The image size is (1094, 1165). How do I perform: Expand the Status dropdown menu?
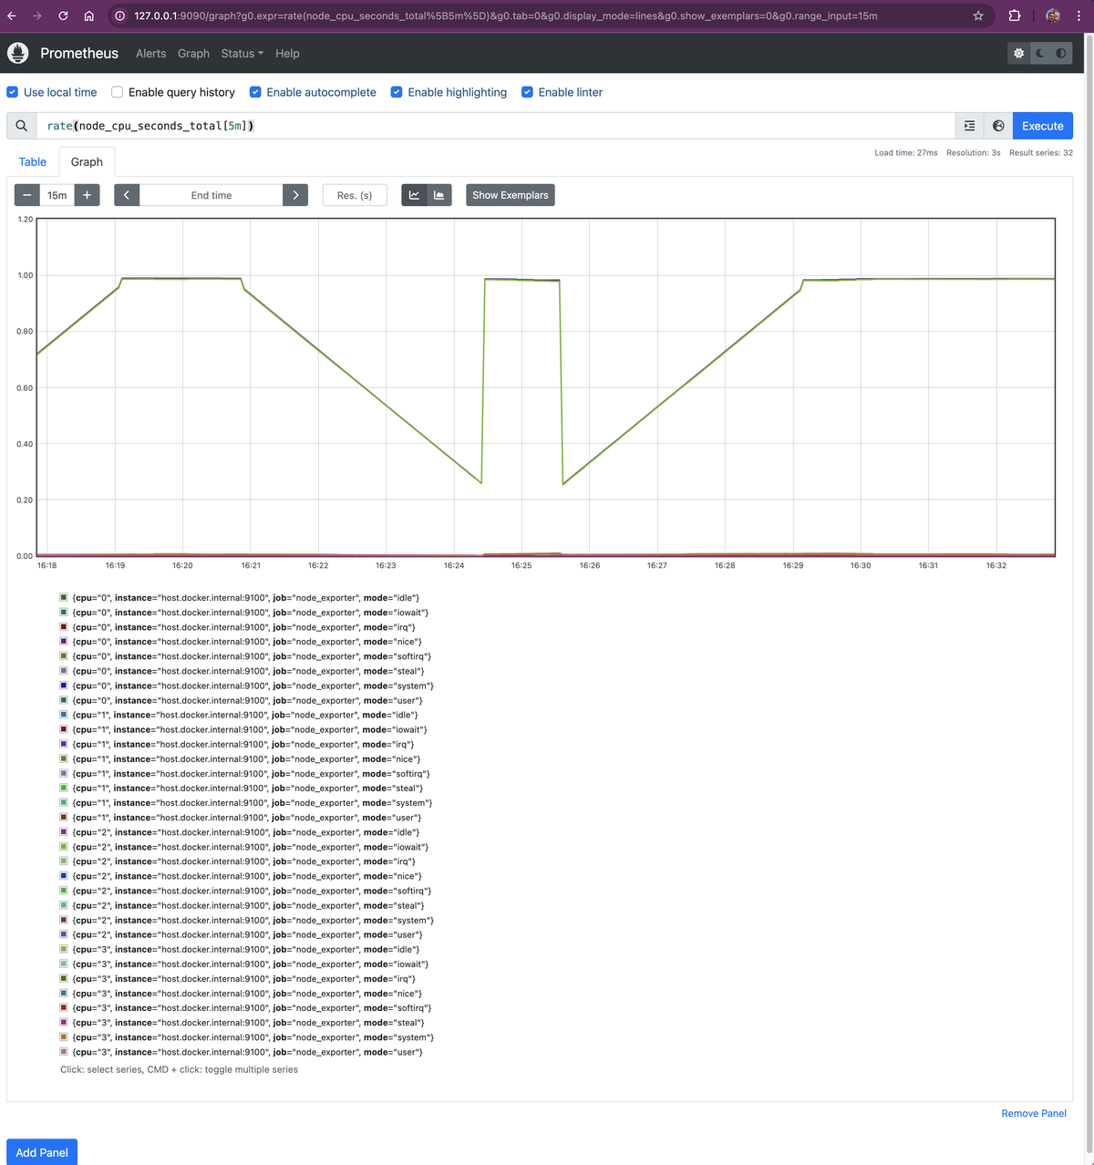[x=242, y=54]
